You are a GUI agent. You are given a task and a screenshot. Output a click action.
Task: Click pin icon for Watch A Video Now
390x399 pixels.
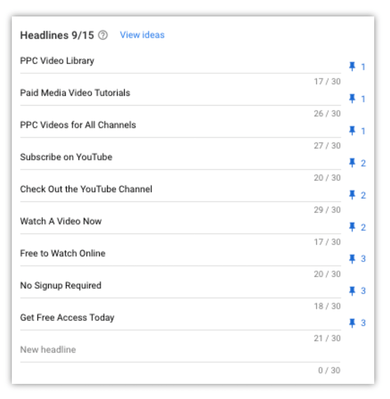tap(352, 227)
